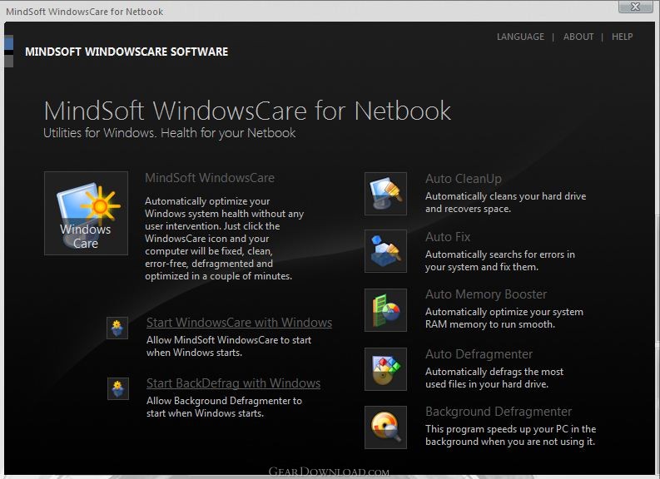Launch the Auto Defragmenter icon
The width and height of the screenshot is (660, 479).
(x=385, y=369)
